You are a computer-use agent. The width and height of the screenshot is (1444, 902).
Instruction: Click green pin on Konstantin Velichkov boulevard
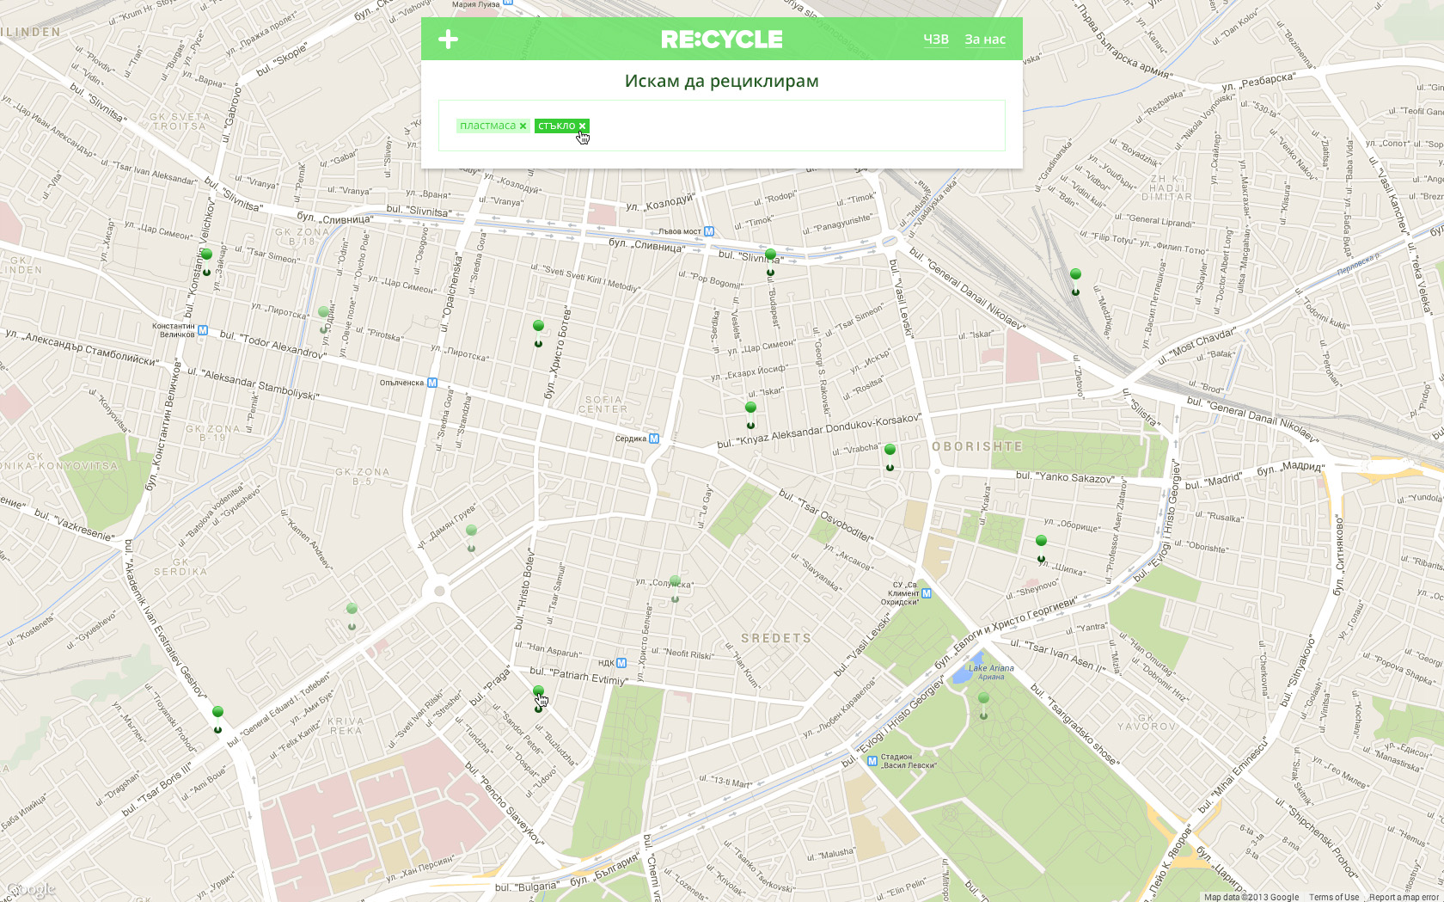[206, 255]
